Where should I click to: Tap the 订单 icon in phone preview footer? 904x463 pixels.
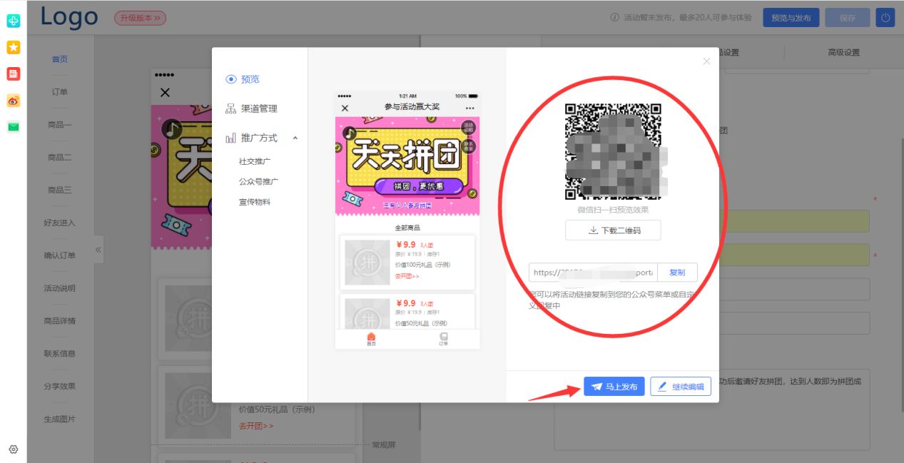pos(444,338)
